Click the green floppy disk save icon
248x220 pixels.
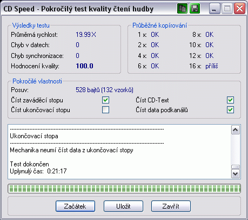pos(195,9)
